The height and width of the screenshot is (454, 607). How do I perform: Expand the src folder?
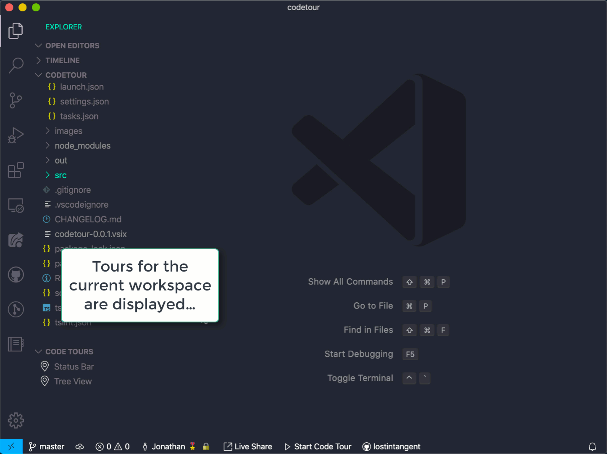(60, 175)
